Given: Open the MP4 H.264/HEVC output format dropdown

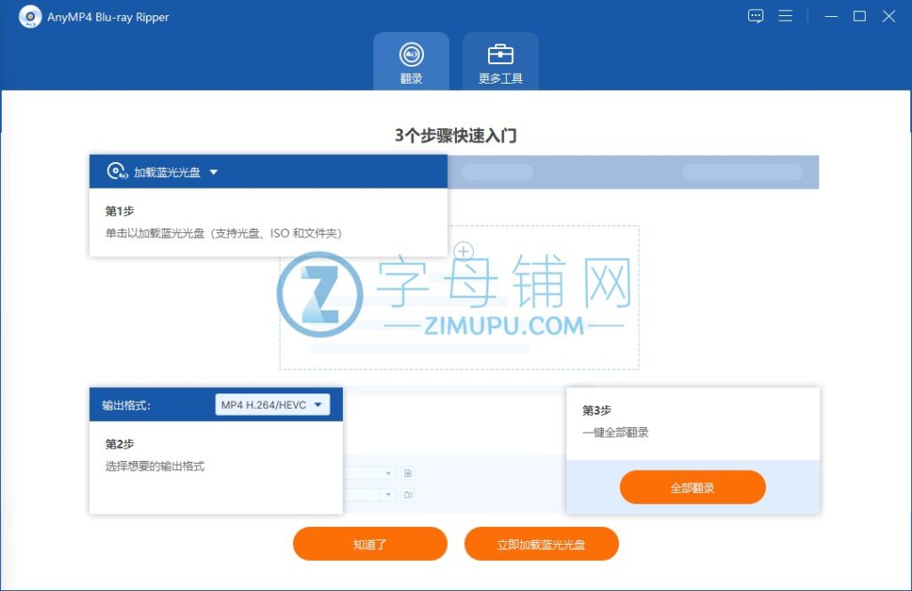Looking at the screenshot, I should [x=273, y=404].
